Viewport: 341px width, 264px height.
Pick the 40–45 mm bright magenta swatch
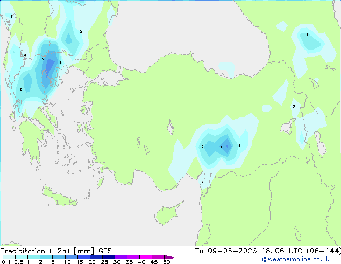pos(146,257)
